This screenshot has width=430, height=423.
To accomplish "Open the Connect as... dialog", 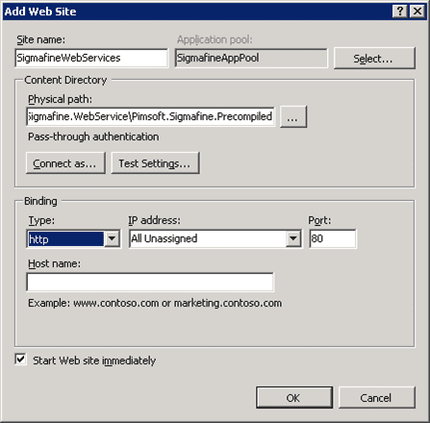I will tap(65, 163).
